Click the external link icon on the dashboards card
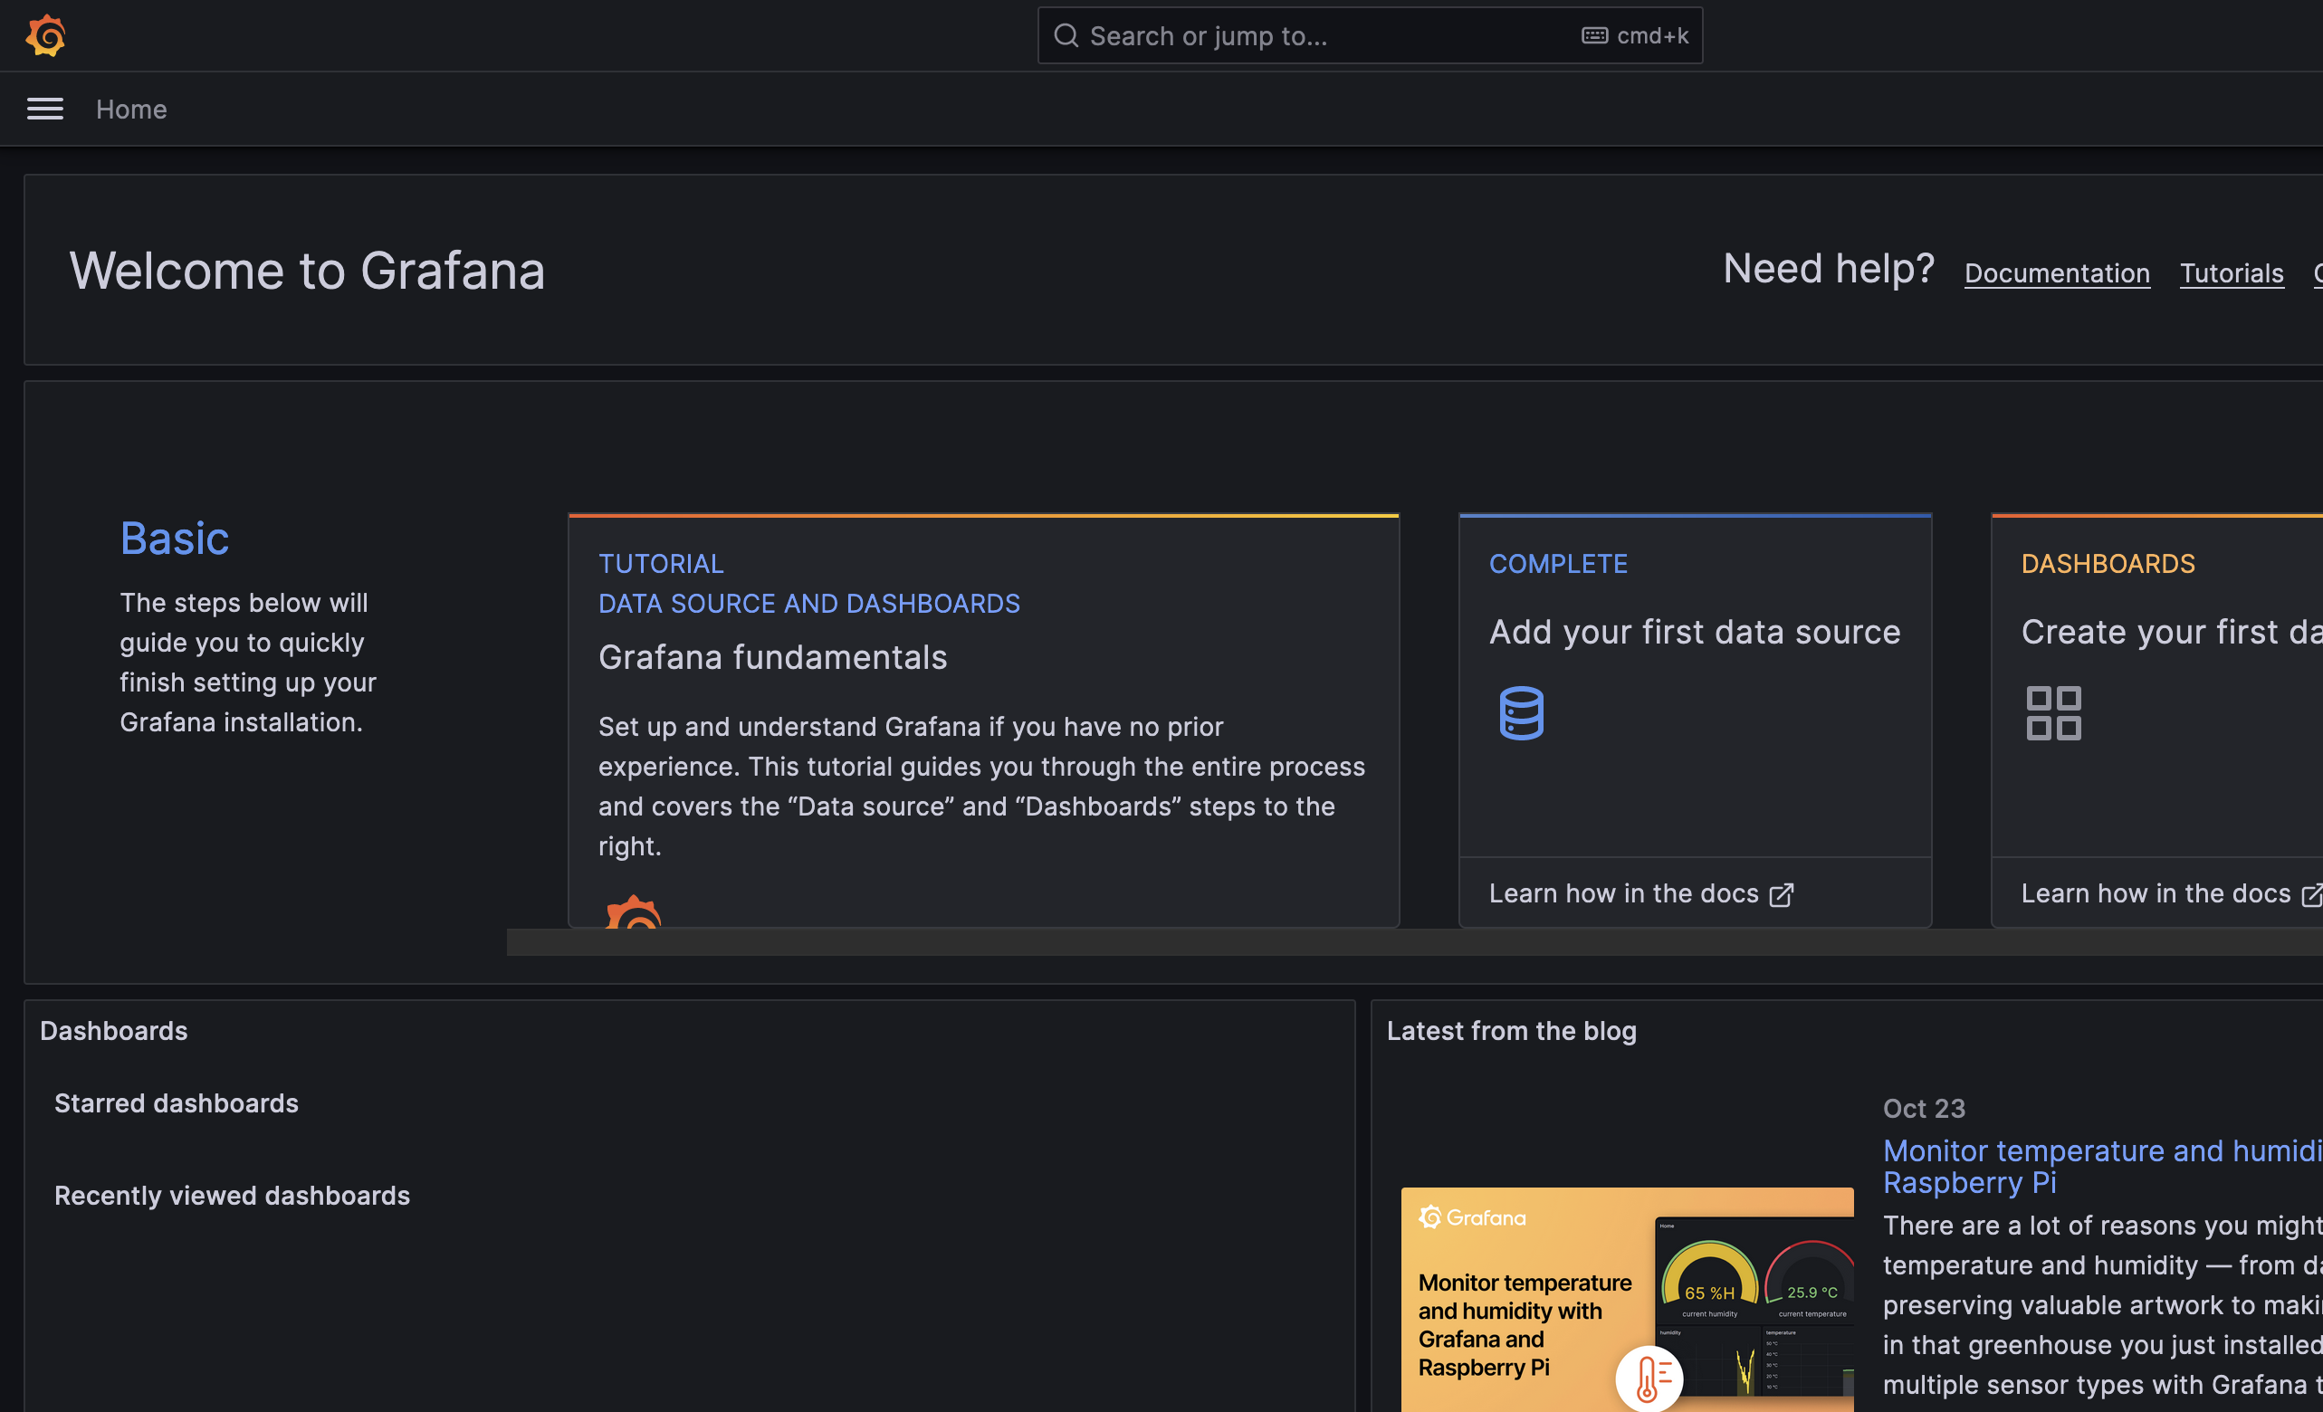 point(2312,894)
